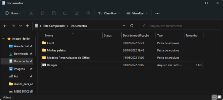
Task: Open recent locations chevron beside forward arrow
Action: coord(20,26)
